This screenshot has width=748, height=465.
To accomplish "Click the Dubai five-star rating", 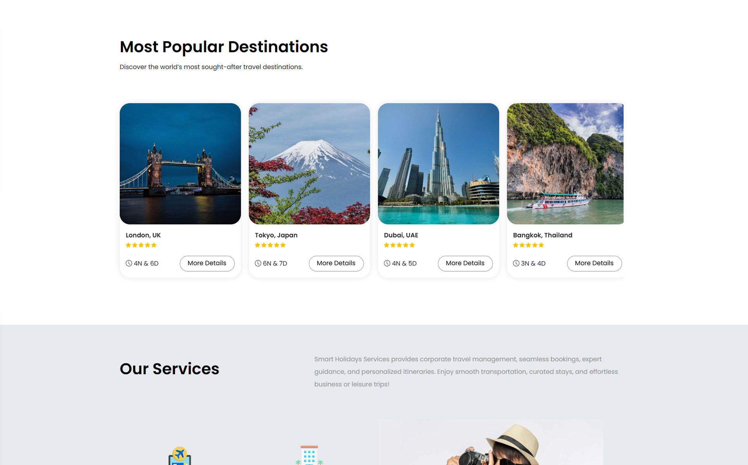I will pos(399,245).
